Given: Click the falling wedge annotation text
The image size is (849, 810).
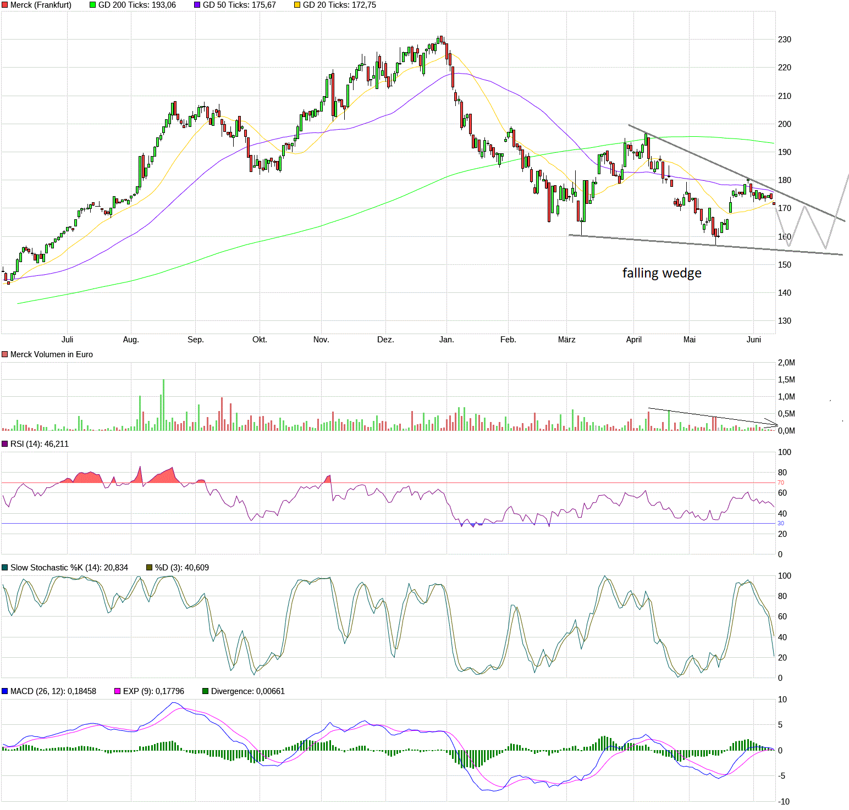Looking at the screenshot, I should [661, 273].
